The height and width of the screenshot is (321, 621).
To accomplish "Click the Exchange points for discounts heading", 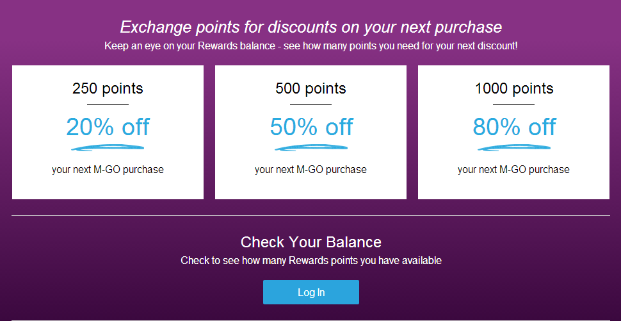I will (x=311, y=27).
